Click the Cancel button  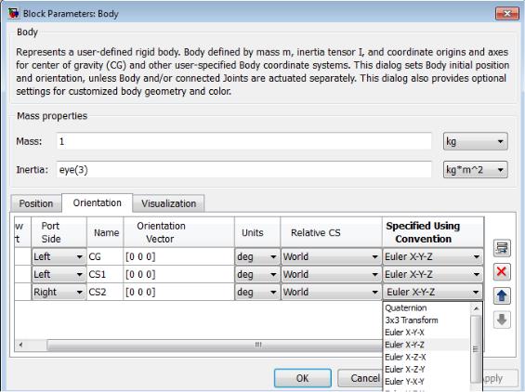pos(360,378)
